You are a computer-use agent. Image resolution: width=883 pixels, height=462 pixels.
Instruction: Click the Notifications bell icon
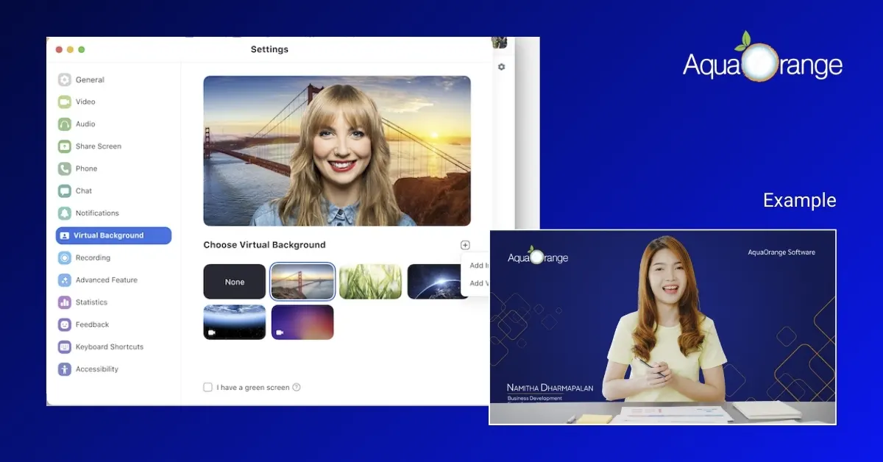[65, 213]
